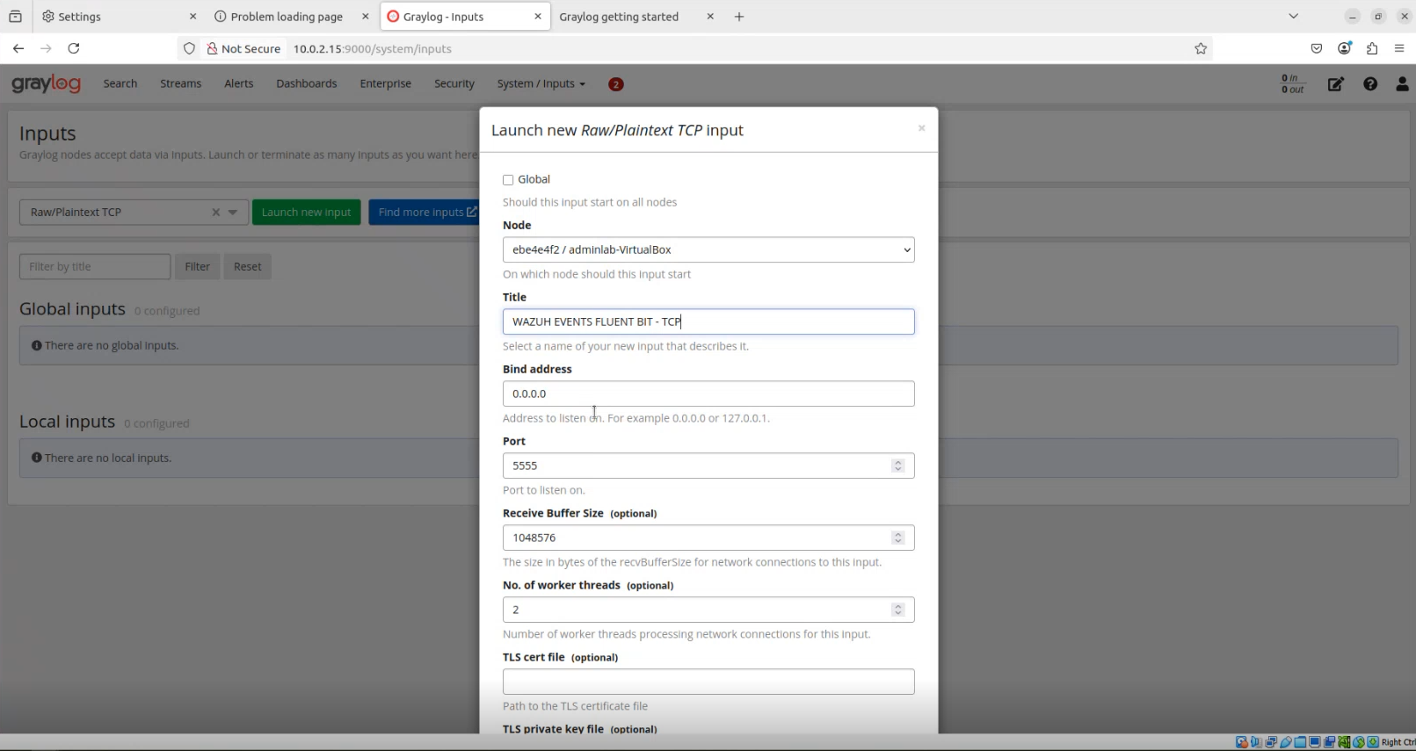Image resolution: width=1416 pixels, height=751 pixels.
Task: Click the shield tracking protection icon
Action: [x=189, y=48]
